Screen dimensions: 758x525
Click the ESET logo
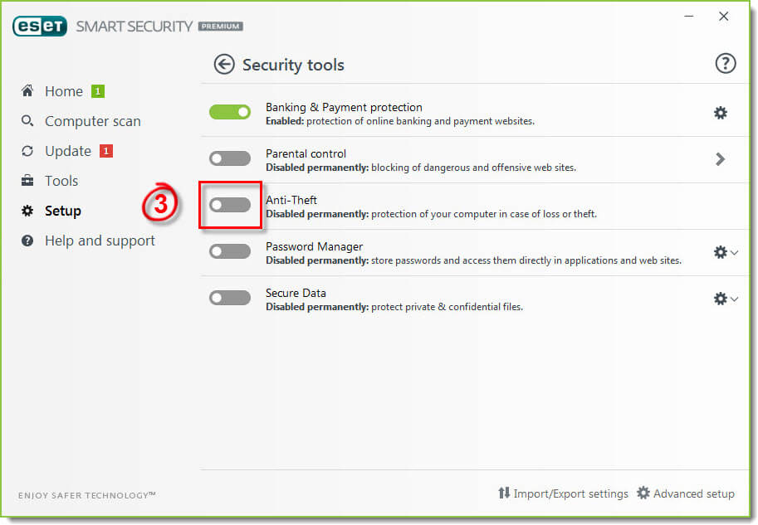[x=40, y=26]
